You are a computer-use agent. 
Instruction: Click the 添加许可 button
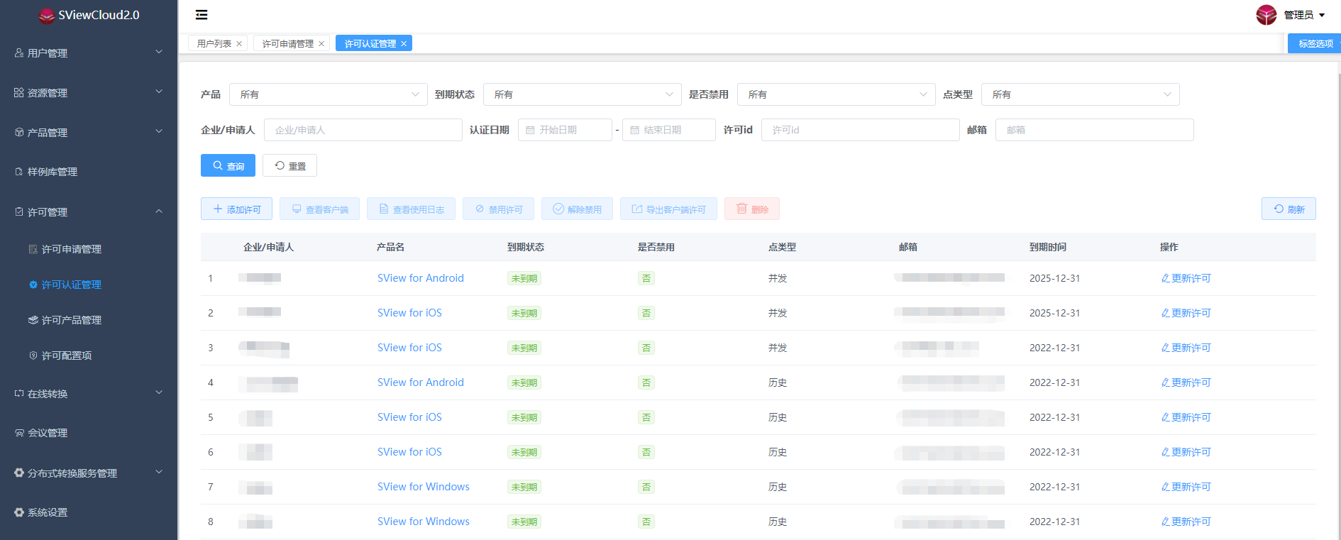pos(236,209)
